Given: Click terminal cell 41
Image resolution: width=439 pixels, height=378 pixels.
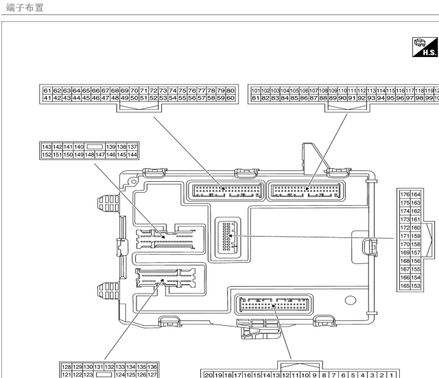Looking at the screenshot, I should click(47, 98).
